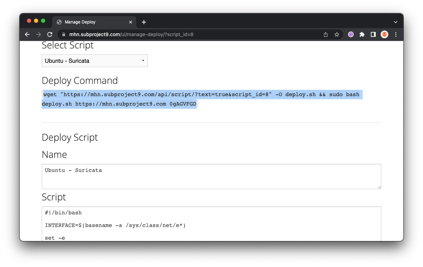Open a new browser tab
423x267 pixels.
(x=144, y=22)
